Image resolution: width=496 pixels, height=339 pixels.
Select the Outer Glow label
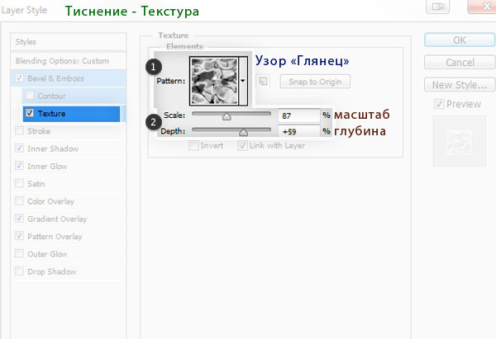point(47,254)
